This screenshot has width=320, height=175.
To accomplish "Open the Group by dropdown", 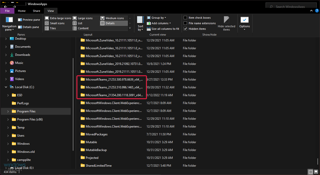I will coord(156,18).
